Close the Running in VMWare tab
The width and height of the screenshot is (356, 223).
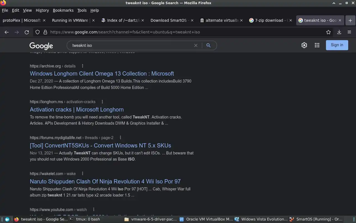(x=93, y=20)
